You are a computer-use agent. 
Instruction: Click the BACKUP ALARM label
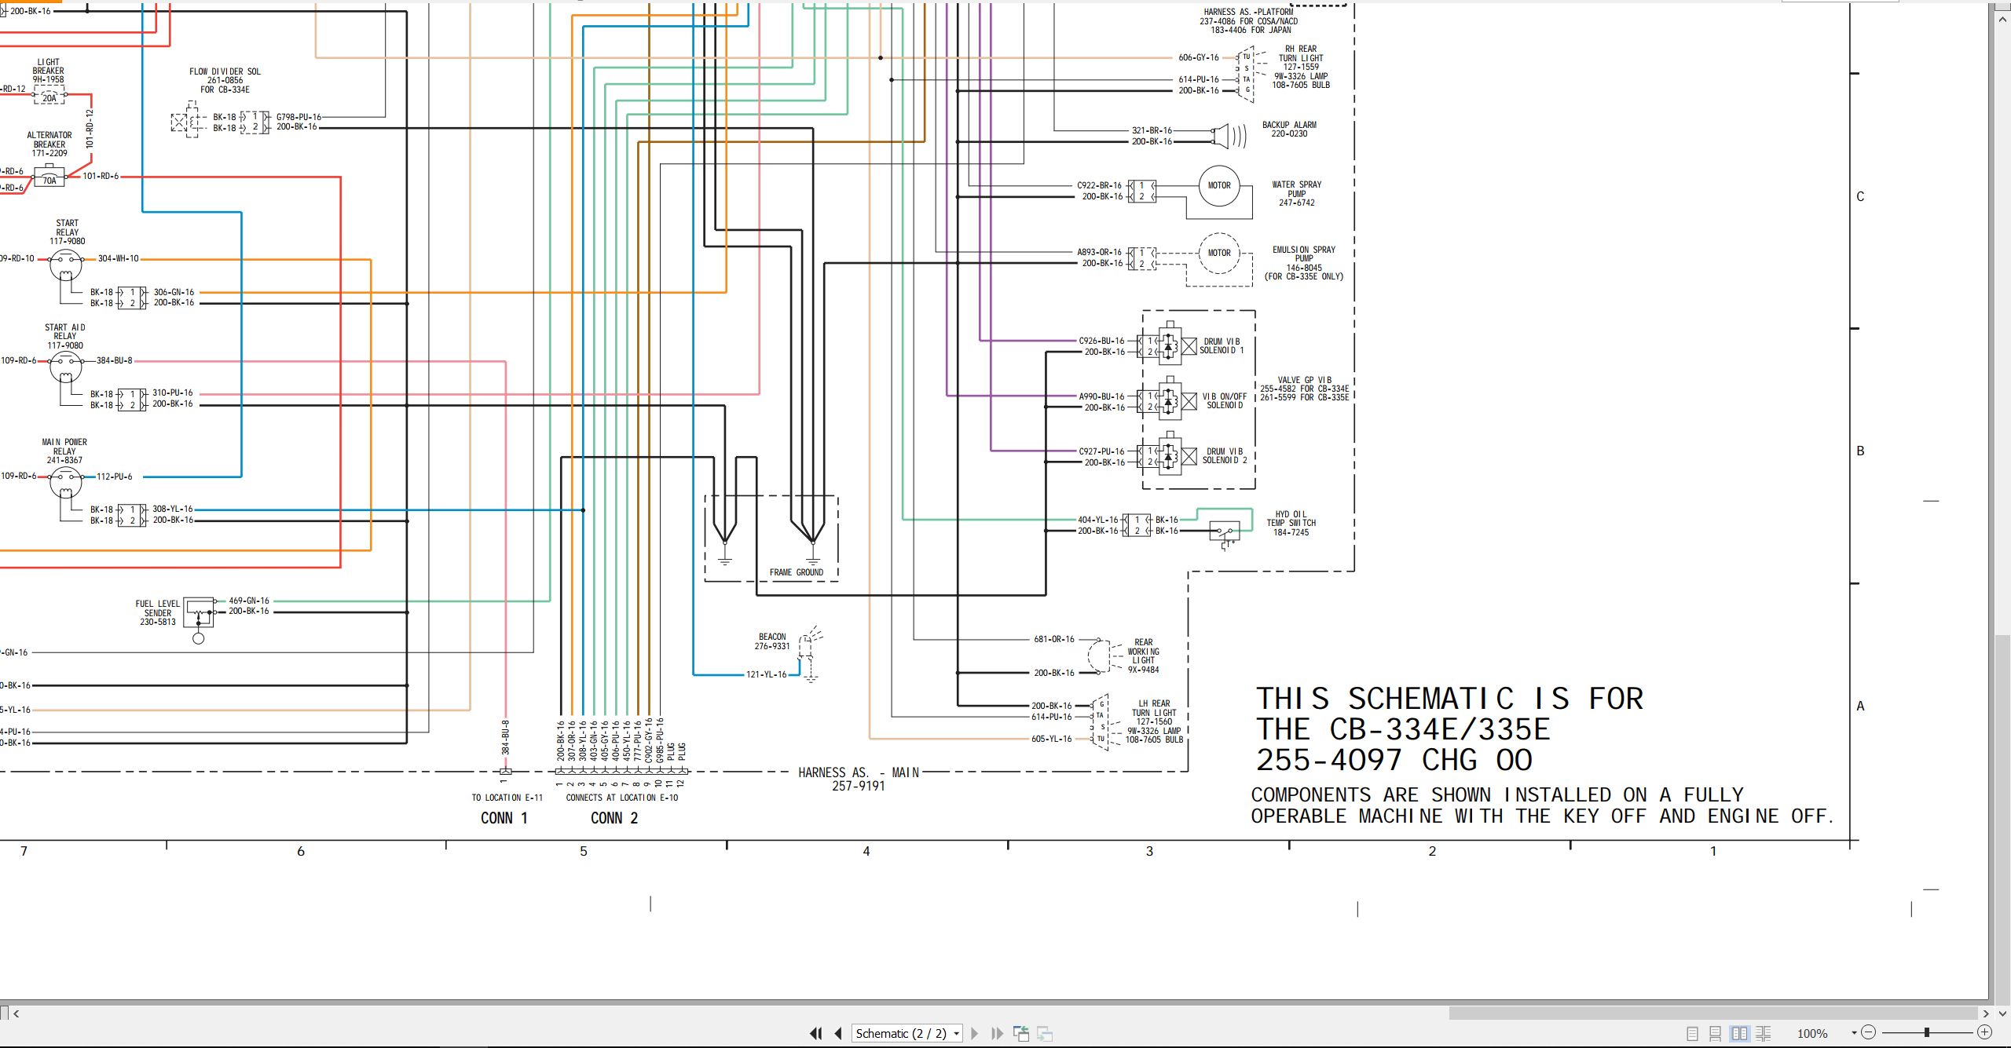click(1289, 125)
